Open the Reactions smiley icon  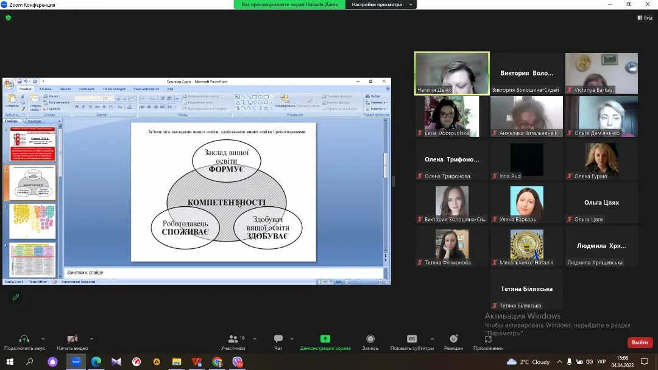point(453,339)
